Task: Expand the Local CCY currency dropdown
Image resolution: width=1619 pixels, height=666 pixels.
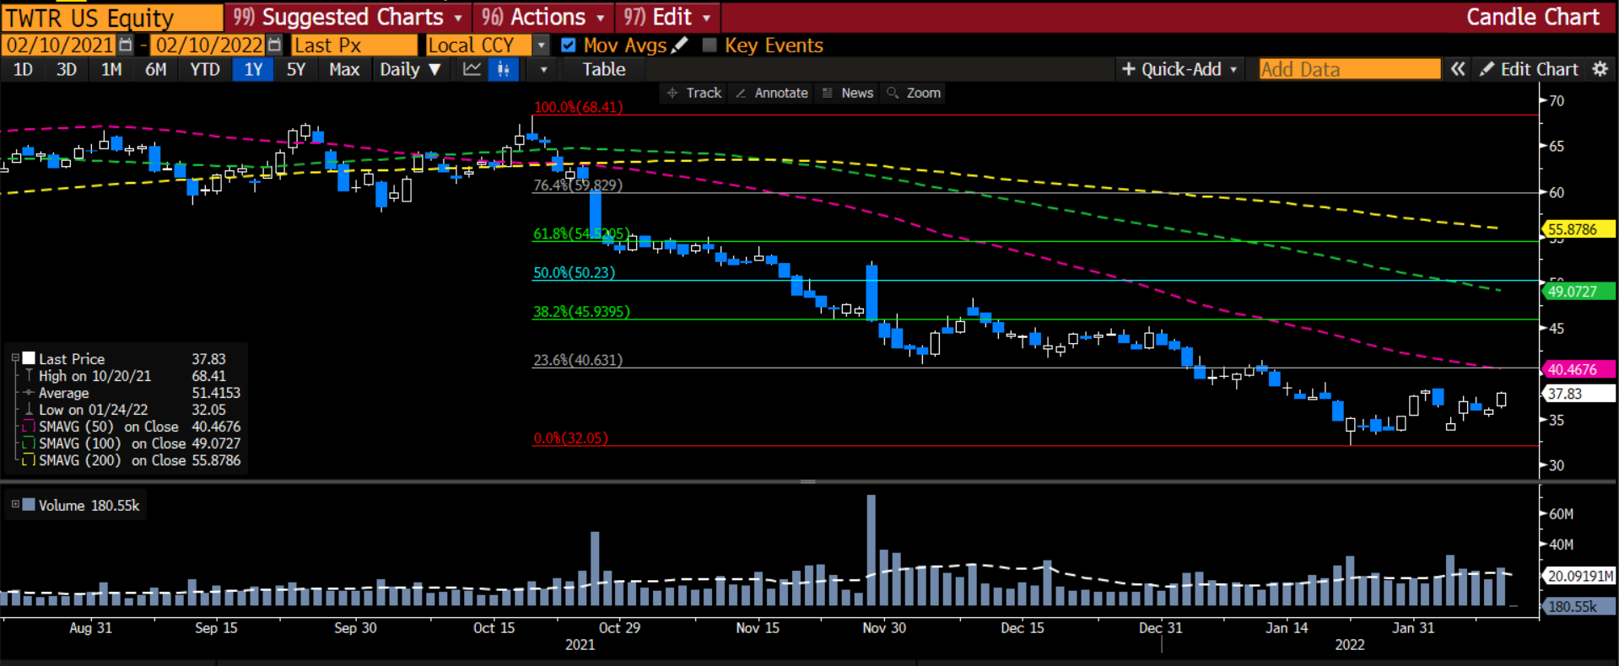Action: click(542, 45)
